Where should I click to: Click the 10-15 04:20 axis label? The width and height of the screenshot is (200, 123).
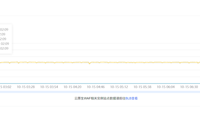point(73,87)
